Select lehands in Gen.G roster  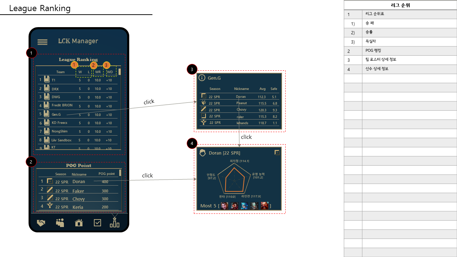point(242,123)
